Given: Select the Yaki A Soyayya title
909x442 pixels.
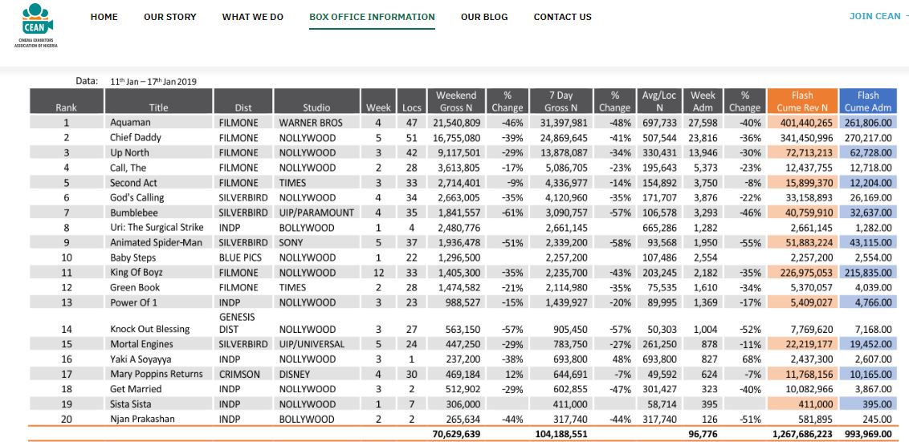Looking at the screenshot, I should (141, 359).
